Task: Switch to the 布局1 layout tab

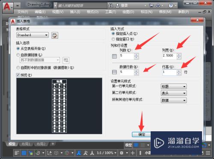Action: pyautogui.click(x=26, y=144)
